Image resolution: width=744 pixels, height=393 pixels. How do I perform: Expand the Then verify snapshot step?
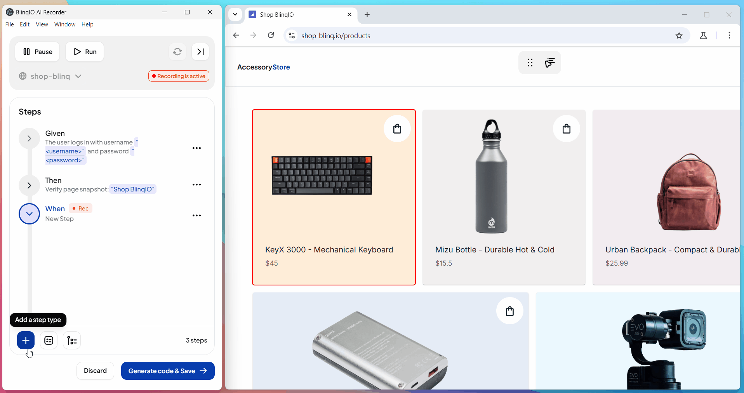pyautogui.click(x=29, y=186)
